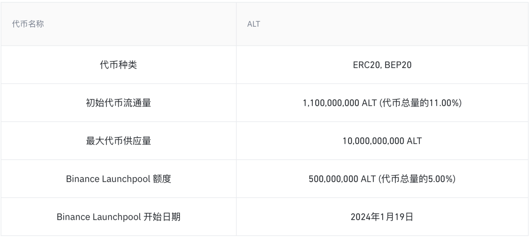The height and width of the screenshot is (238, 532).
Task: Select the 1,100,000,000 ALT circulation value
Action: 382,103
